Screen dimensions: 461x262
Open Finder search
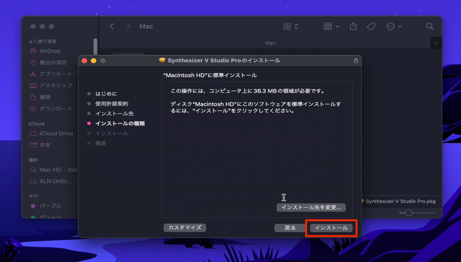[x=430, y=26]
